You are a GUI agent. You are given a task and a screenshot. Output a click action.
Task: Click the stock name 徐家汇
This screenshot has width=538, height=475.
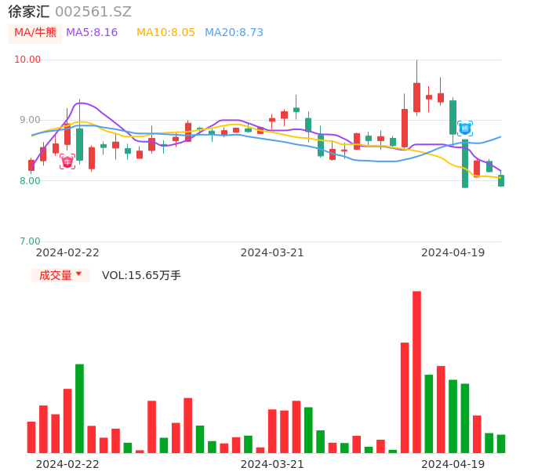(x=29, y=12)
